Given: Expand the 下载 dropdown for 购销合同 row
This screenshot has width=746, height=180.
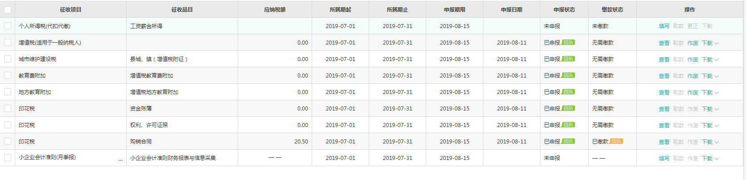Looking at the screenshot, I should tap(710, 142).
